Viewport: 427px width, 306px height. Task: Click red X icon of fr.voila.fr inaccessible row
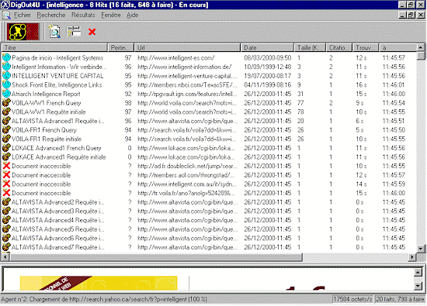pyautogui.click(x=6, y=193)
